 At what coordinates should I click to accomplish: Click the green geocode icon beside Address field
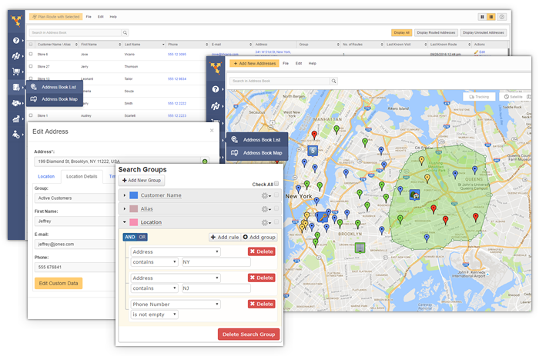click(x=205, y=161)
